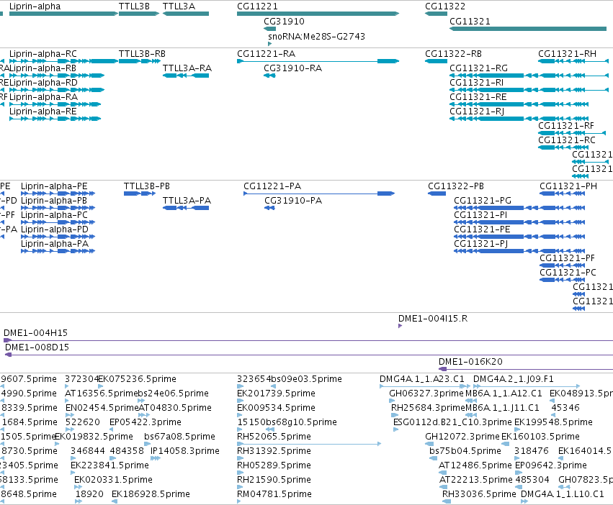Screen dimensions: 613x505
Task: Open protein CG11321-PI
Action: coord(519,222)
